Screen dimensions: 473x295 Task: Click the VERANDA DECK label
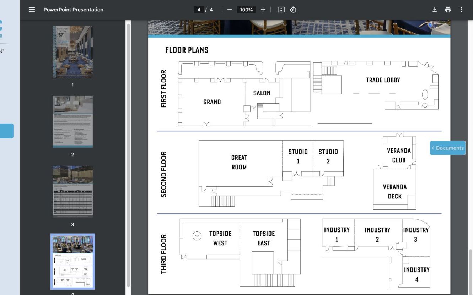point(395,191)
